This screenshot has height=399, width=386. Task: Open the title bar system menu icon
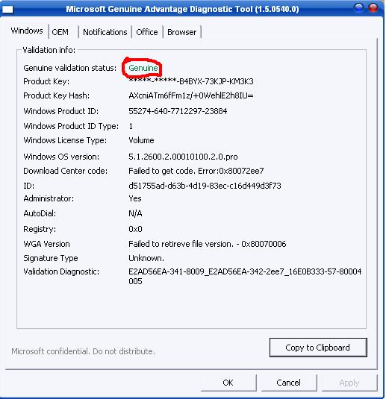click(x=7, y=10)
